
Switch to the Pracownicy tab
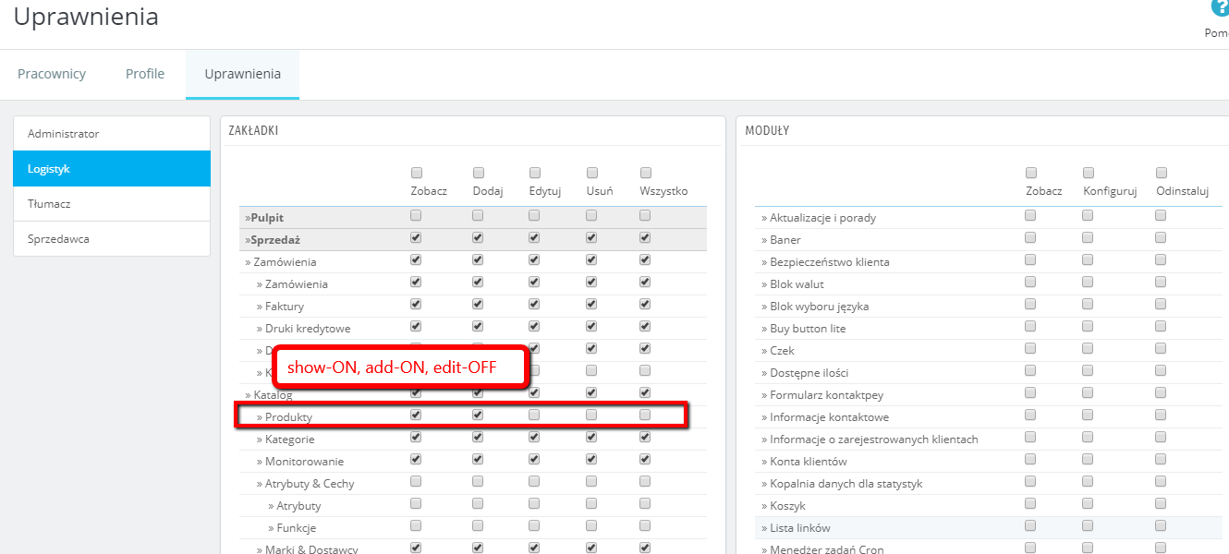(x=52, y=74)
